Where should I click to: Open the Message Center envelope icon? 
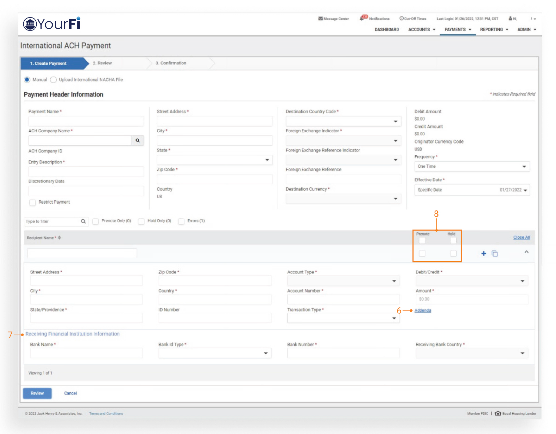pyautogui.click(x=320, y=19)
